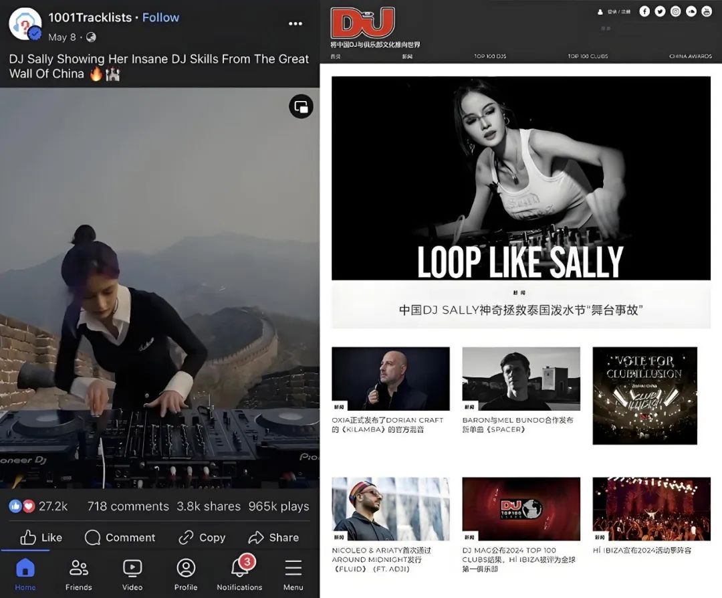Viewport: 722px width, 598px height.
Task: Open DJ Mag's SoundCloud icon
Action: tap(691, 11)
